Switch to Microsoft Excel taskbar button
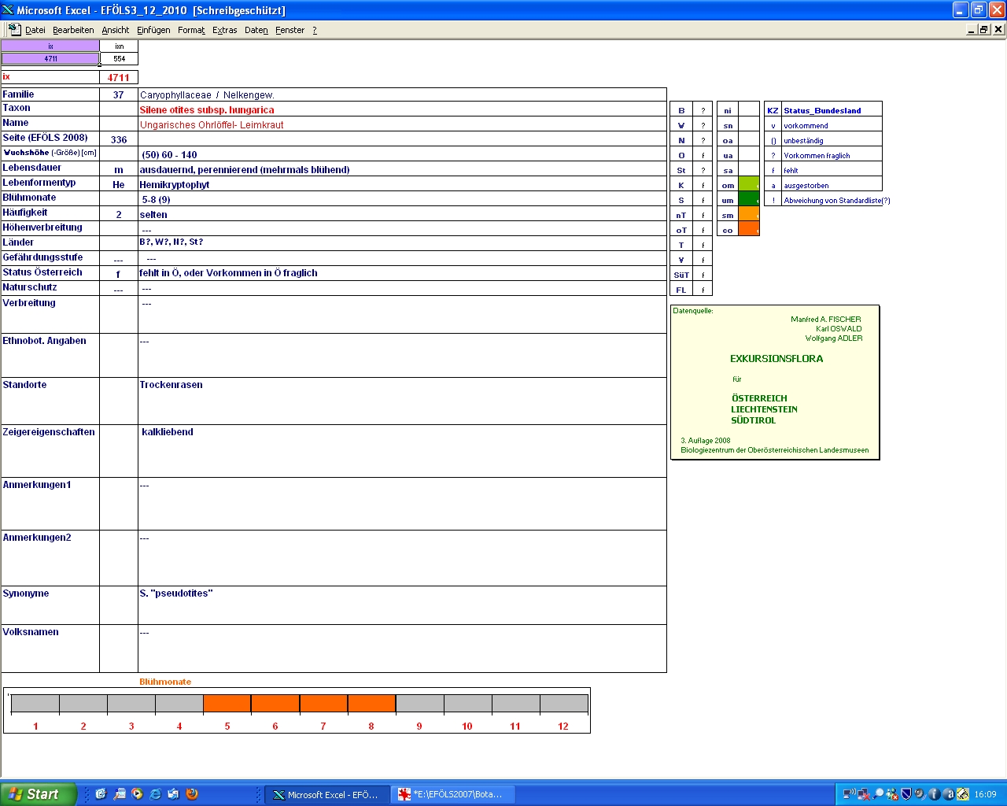The image size is (1007, 806). [326, 795]
